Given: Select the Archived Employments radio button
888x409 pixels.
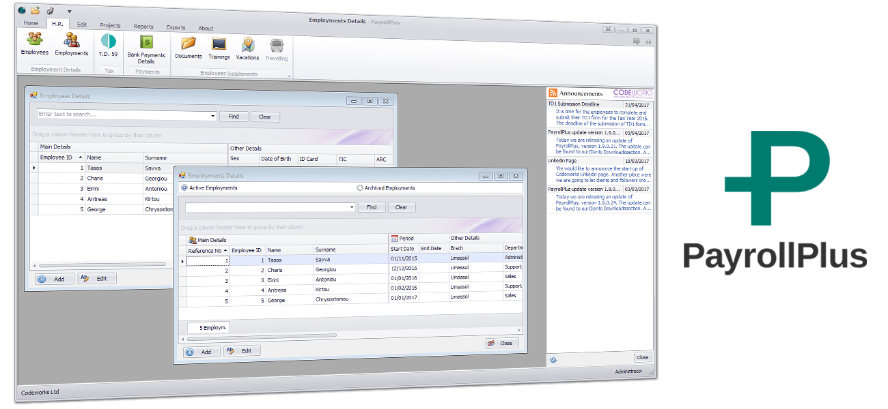Looking at the screenshot, I should [360, 188].
